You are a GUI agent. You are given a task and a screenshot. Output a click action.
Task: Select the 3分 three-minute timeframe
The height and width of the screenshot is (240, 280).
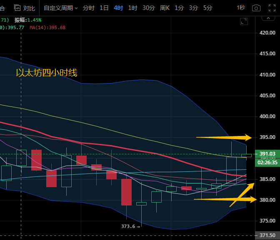pyautogui.click(x=193, y=8)
